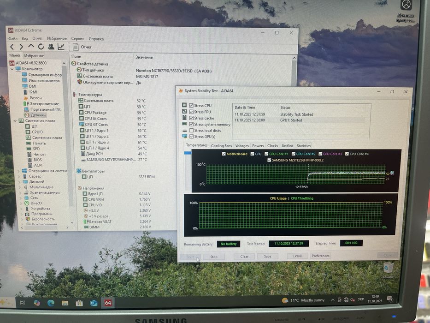Screen dimensions: 430x323
Task: Open the Сервис menu
Action: click(x=77, y=39)
